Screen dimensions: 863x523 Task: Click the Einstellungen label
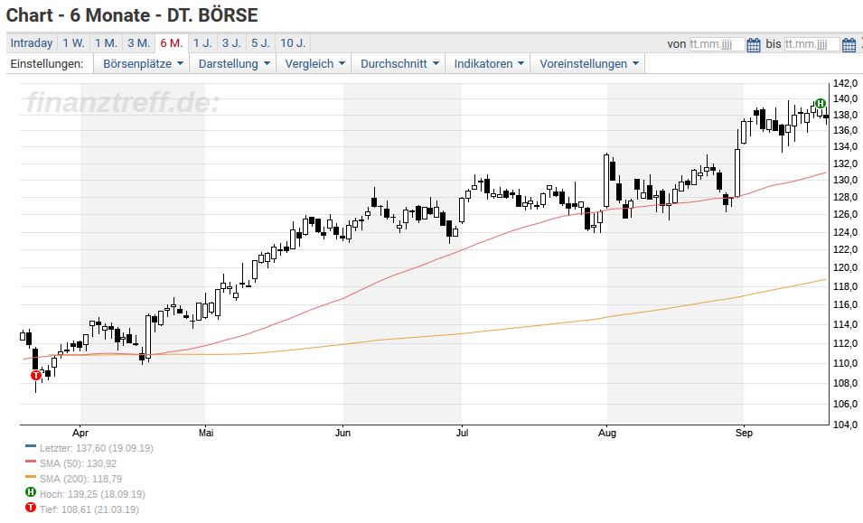click(47, 64)
